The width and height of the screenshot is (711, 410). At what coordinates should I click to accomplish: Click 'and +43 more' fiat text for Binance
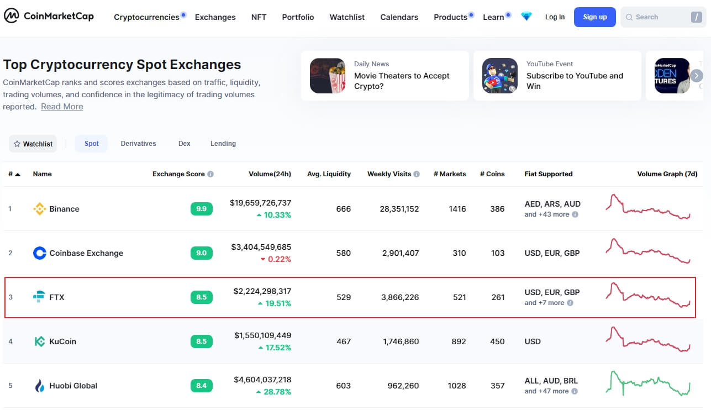click(546, 214)
